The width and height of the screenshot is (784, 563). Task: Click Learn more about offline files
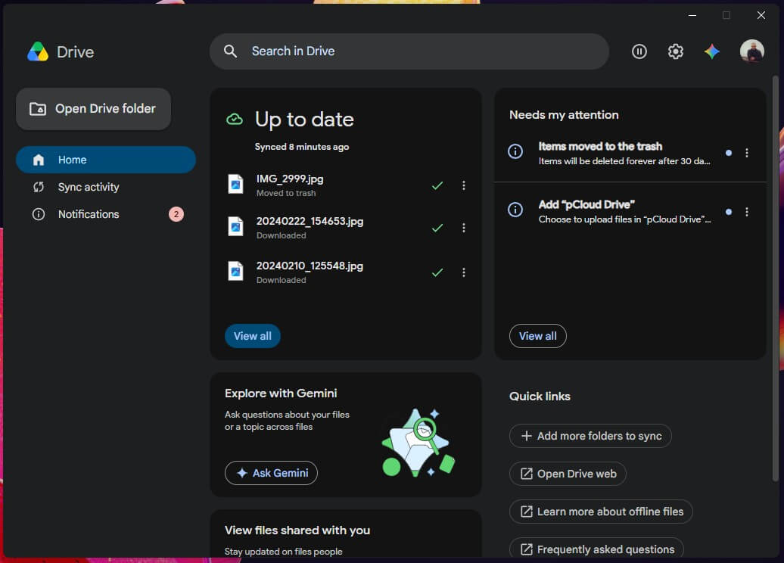tap(601, 512)
